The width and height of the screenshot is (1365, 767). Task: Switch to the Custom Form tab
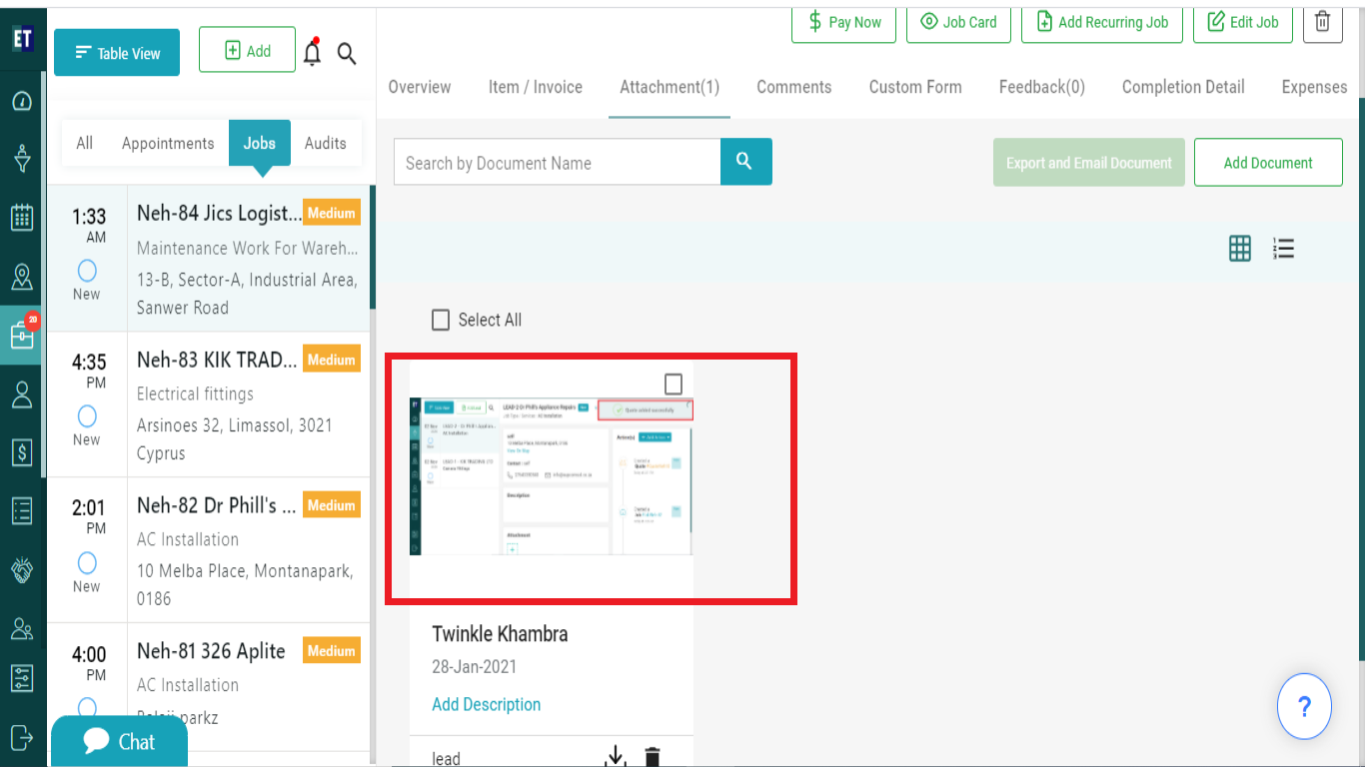915,87
